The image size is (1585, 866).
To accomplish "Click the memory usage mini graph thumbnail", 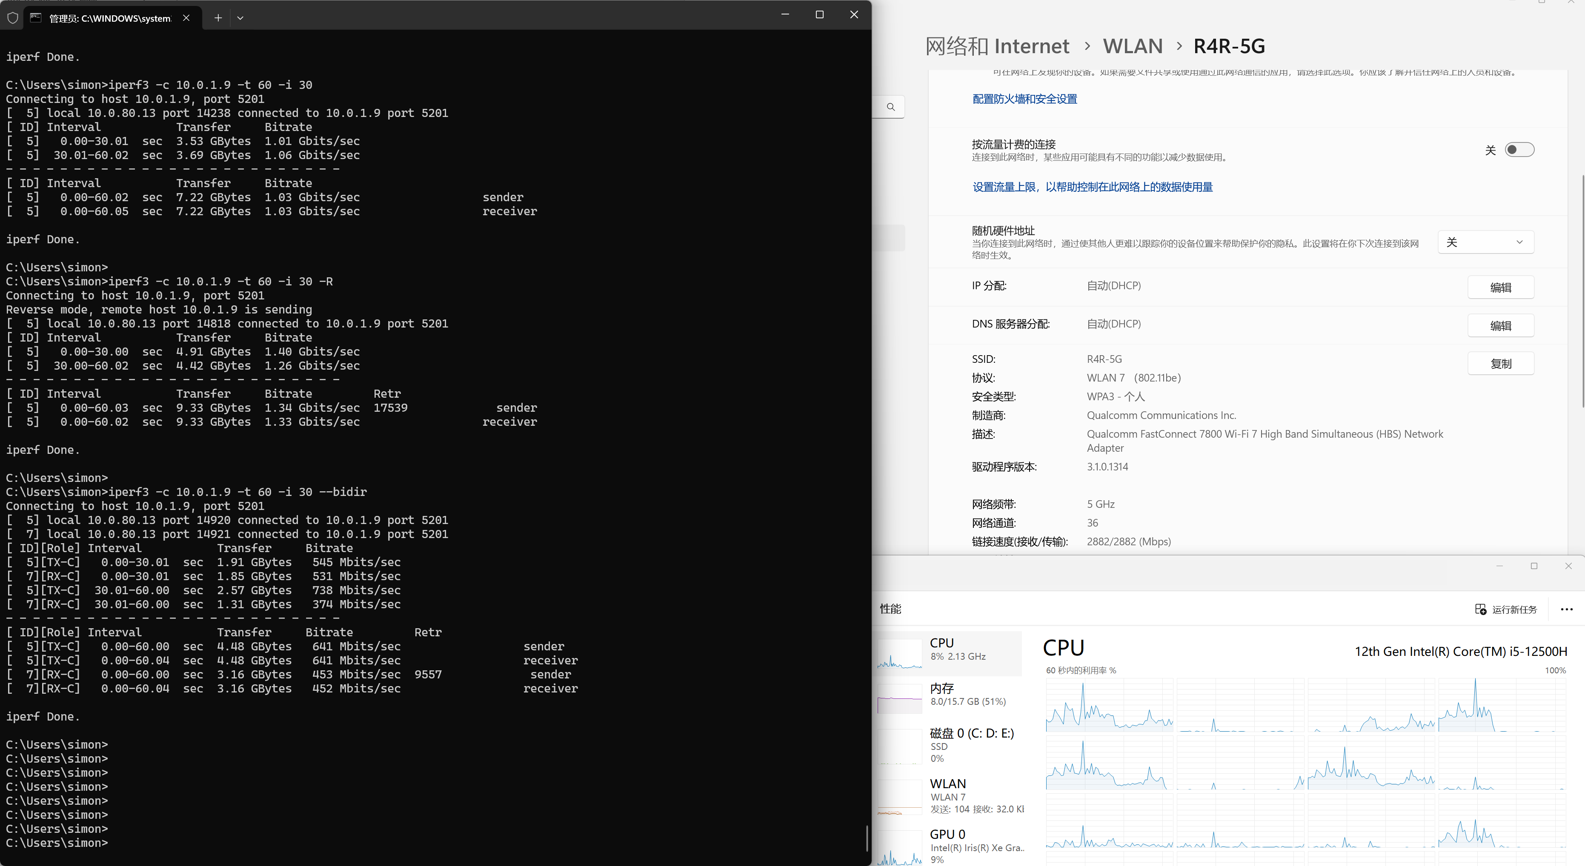I will [900, 699].
